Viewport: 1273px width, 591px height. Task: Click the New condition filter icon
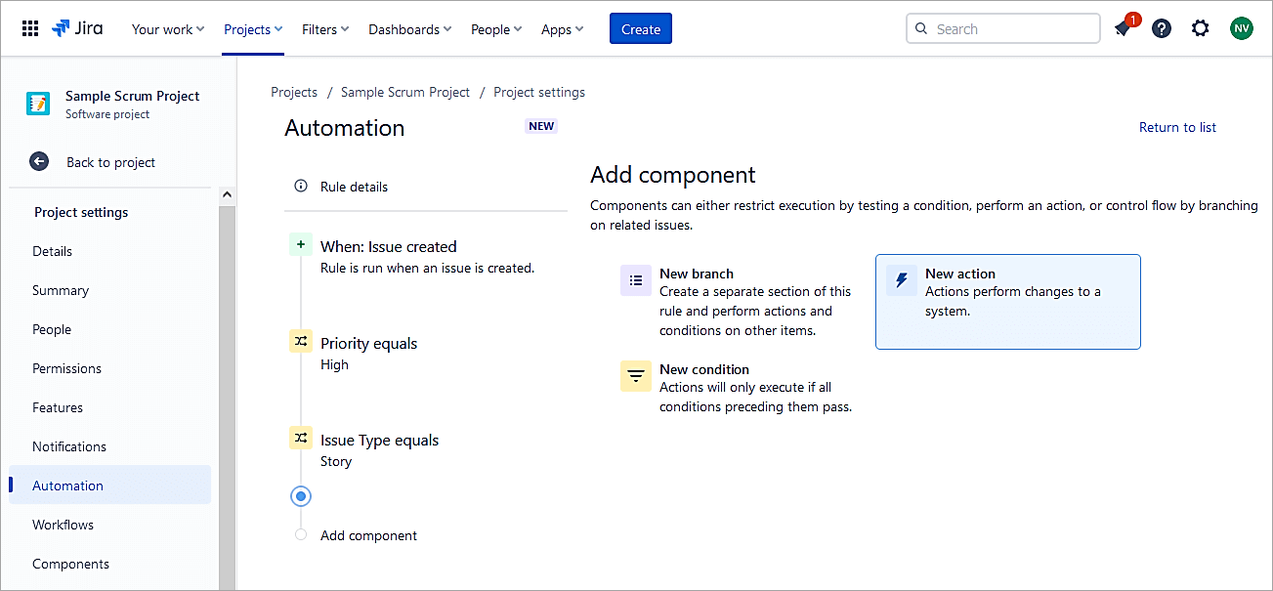(x=636, y=376)
